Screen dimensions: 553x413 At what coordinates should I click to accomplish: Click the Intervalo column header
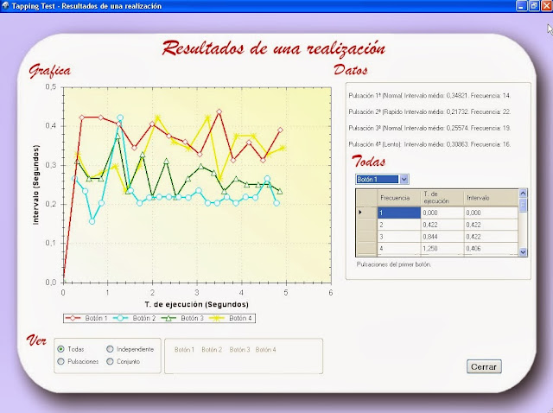point(491,198)
